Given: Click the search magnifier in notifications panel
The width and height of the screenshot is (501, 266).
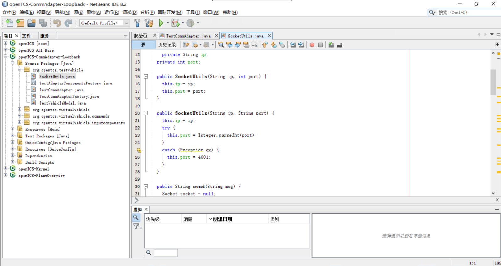Looking at the screenshot, I should pos(136,217).
